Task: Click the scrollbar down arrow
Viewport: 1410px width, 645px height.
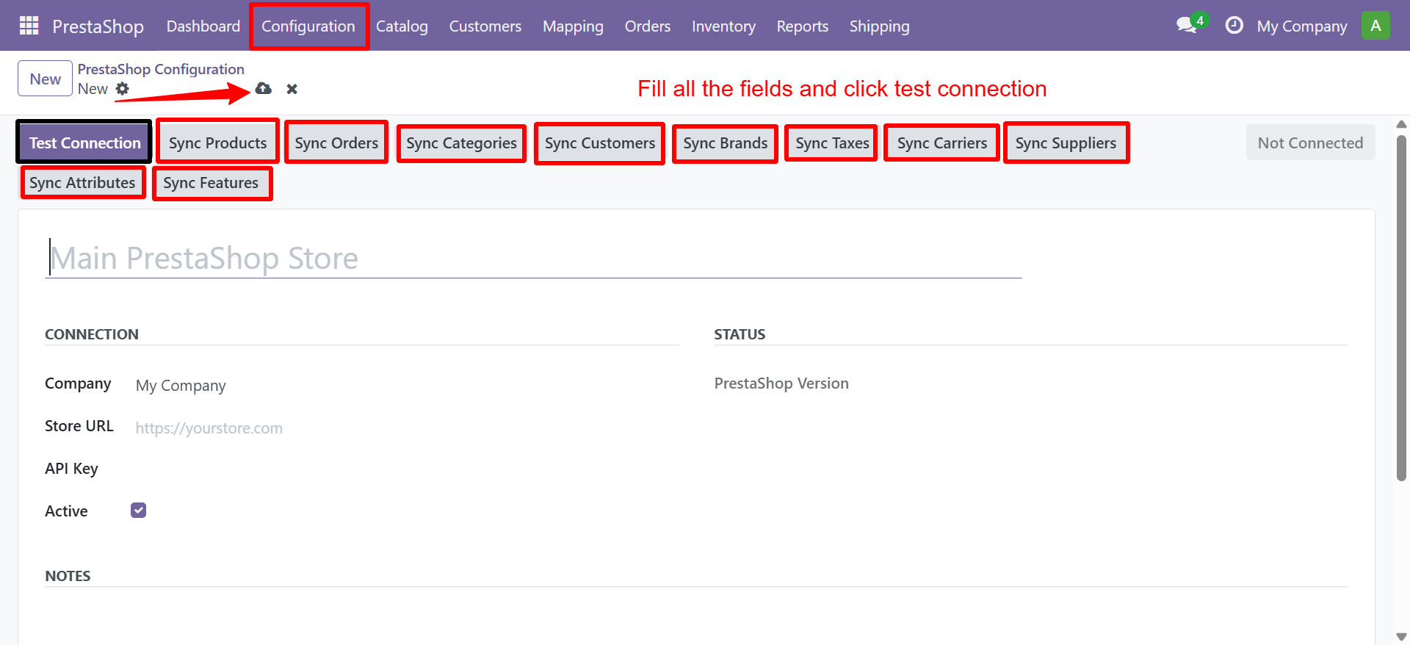Action: pos(1401,636)
